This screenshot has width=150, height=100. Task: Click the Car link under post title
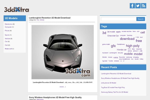[x=38, y=20]
